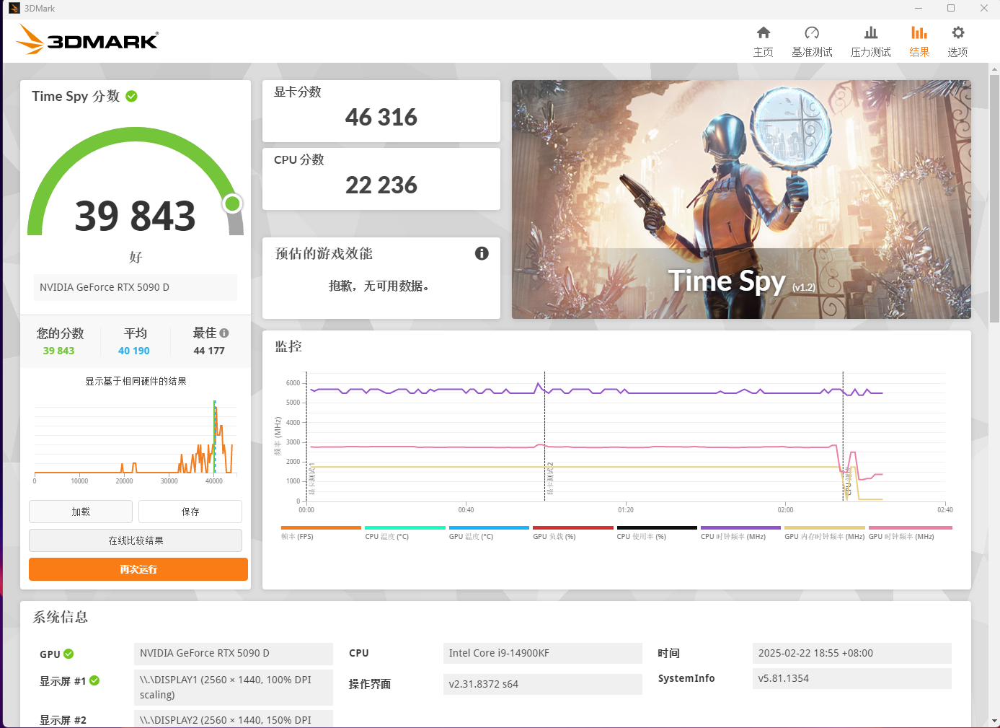Toggle the CPU temperature legend item

[405, 533]
